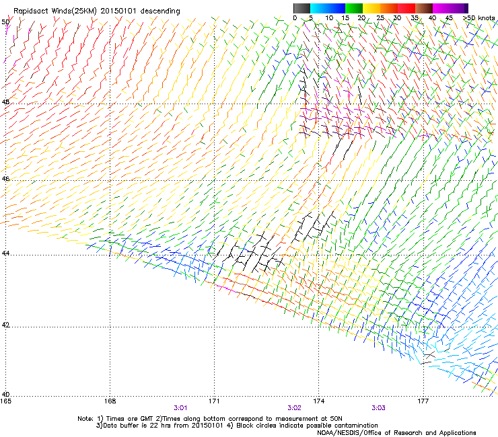Click the latitude label 44
The image size is (498, 437).
5,253
